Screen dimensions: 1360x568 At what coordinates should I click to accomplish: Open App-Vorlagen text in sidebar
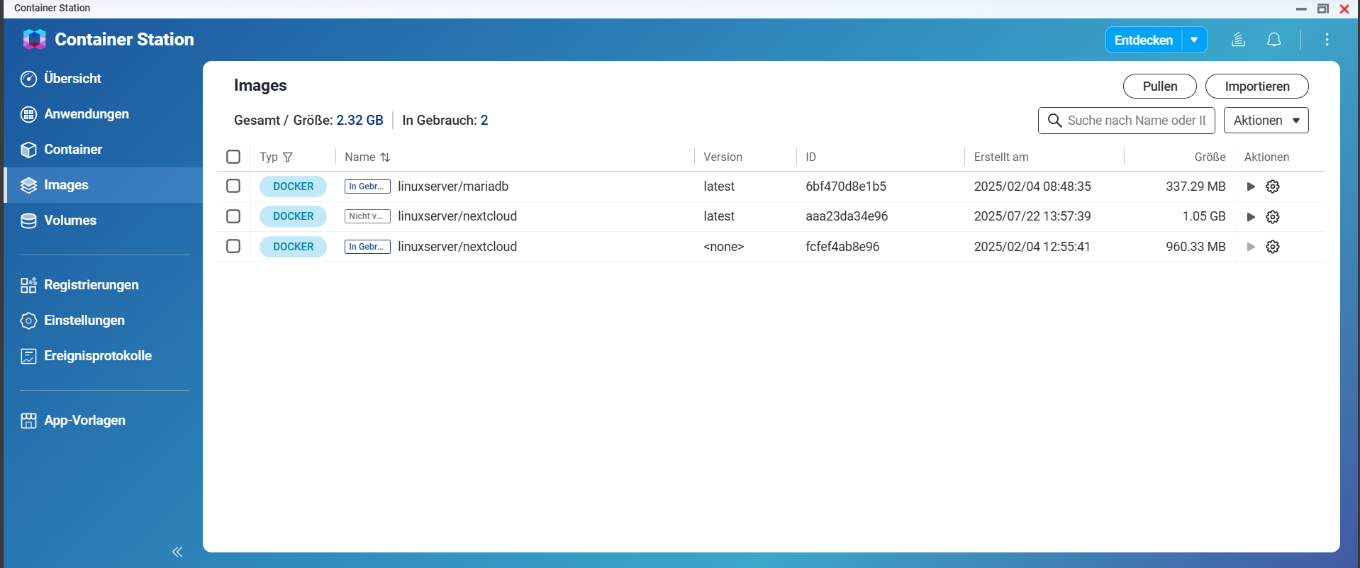[84, 421]
